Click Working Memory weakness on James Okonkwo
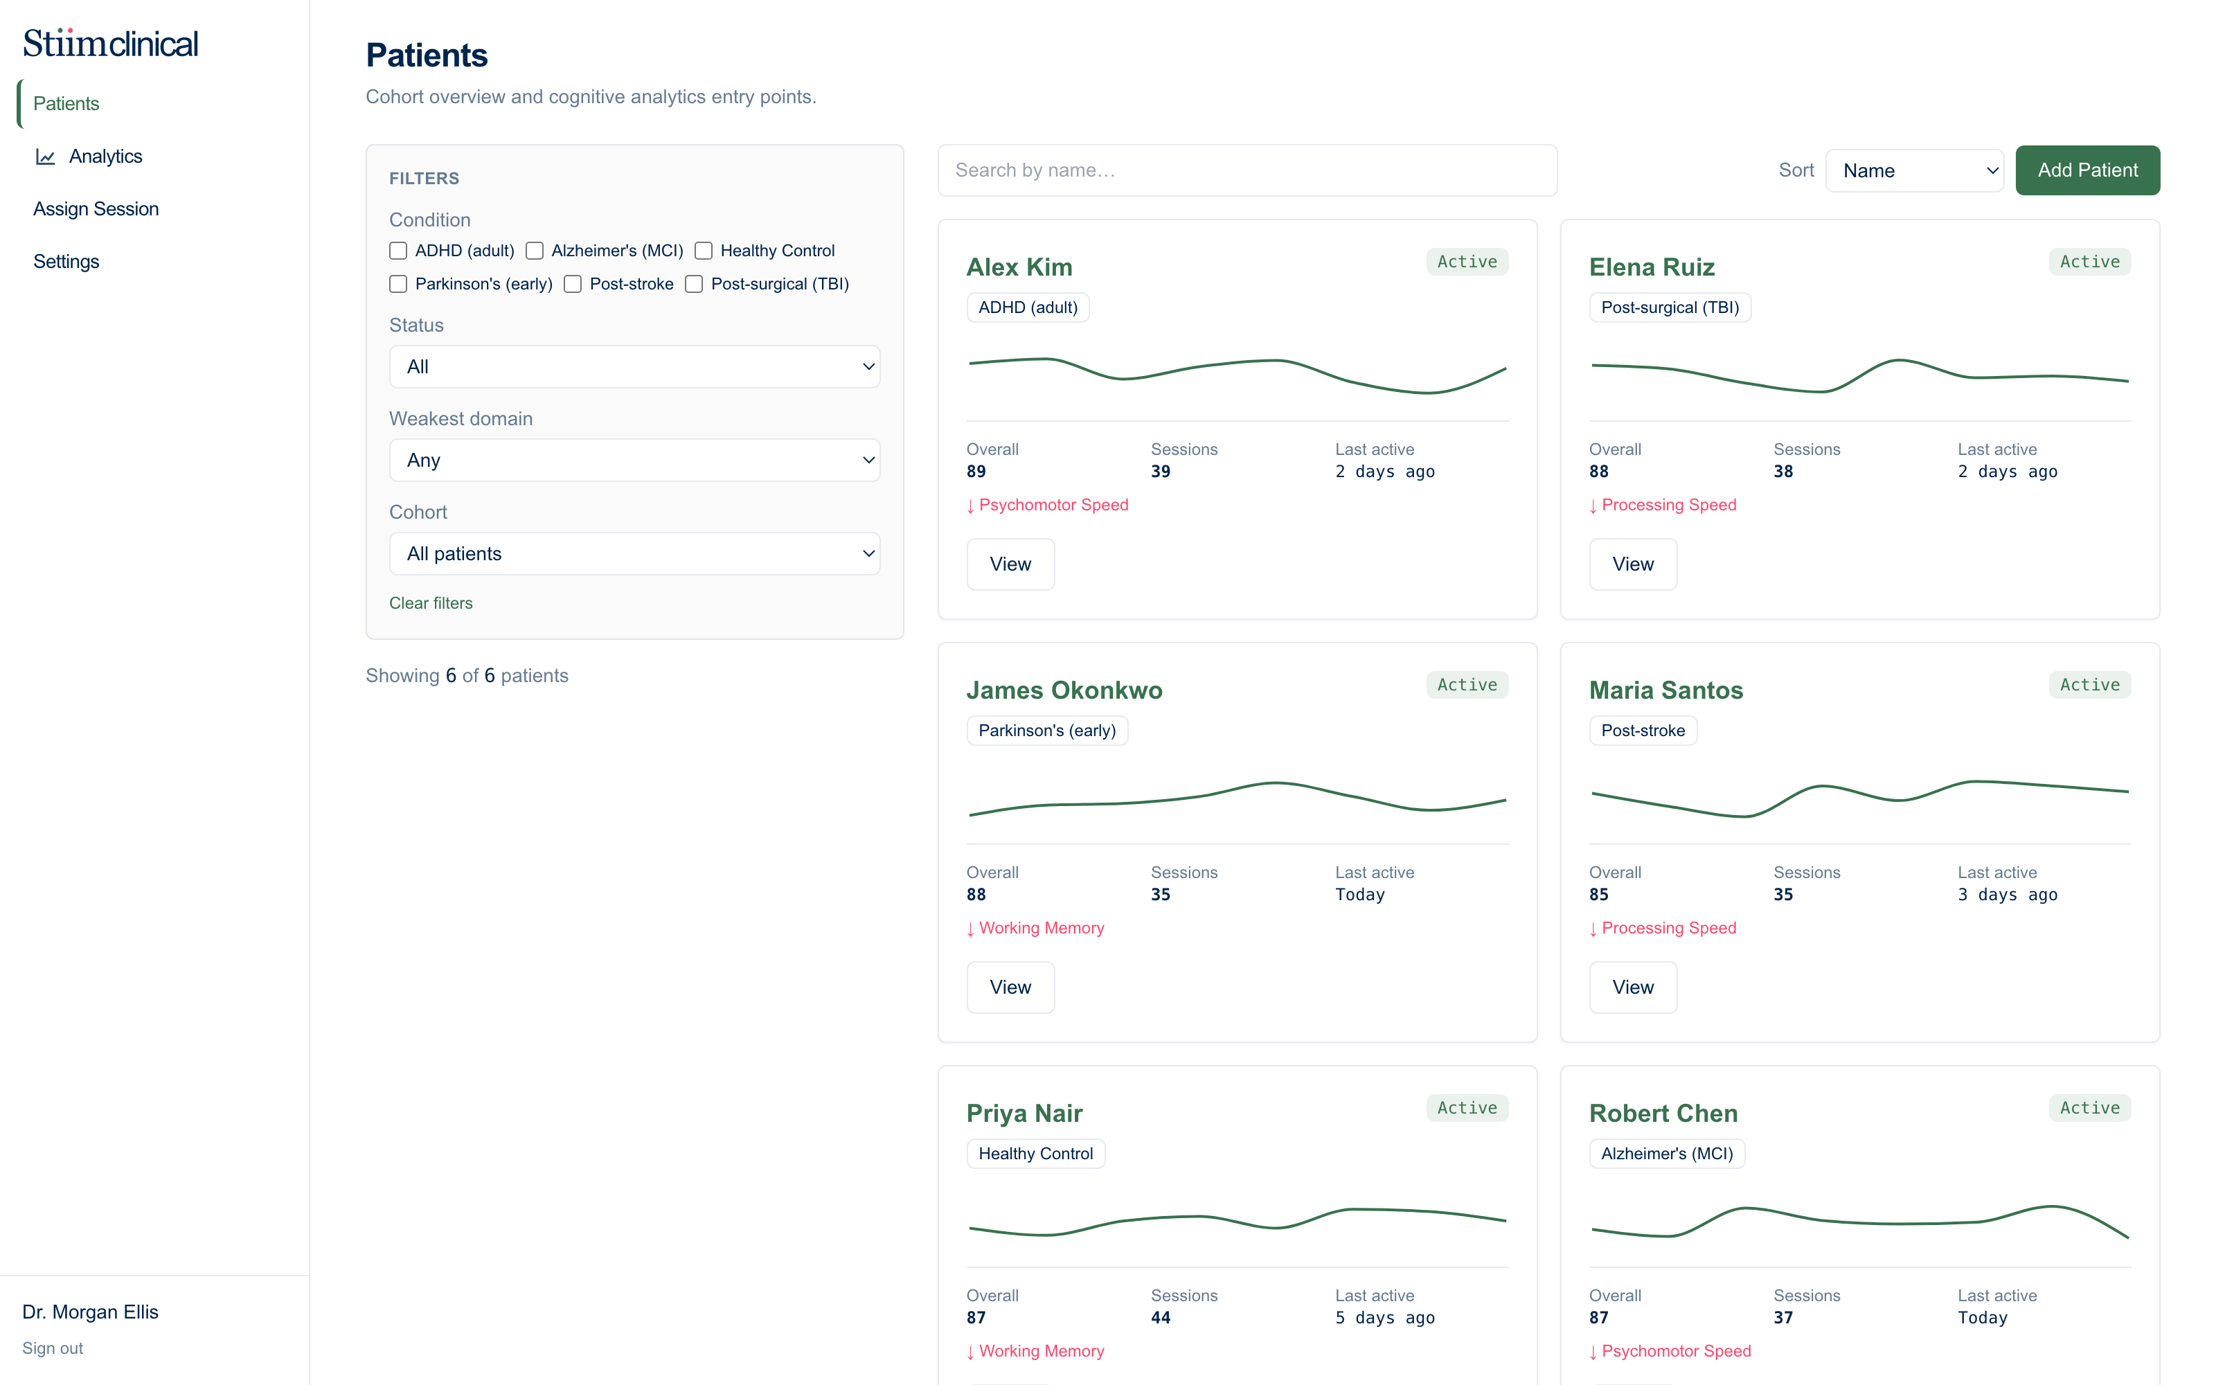Viewport: 2216px width, 1385px height. [1036, 928]
